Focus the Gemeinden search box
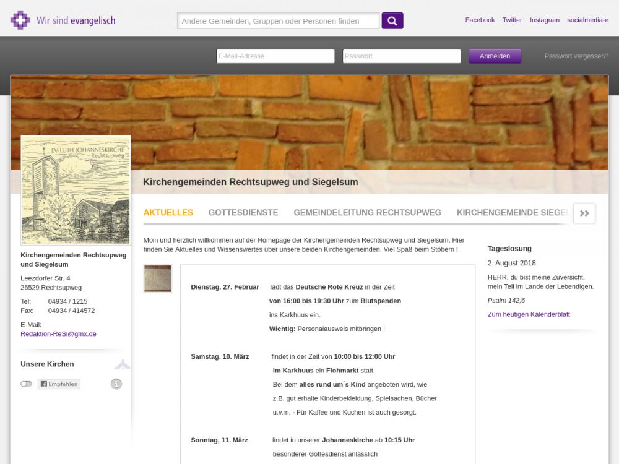The image size is (619, 464). [x=279, y=21]
